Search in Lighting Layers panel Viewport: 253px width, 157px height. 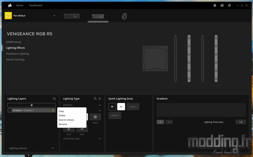click(54, 99)
